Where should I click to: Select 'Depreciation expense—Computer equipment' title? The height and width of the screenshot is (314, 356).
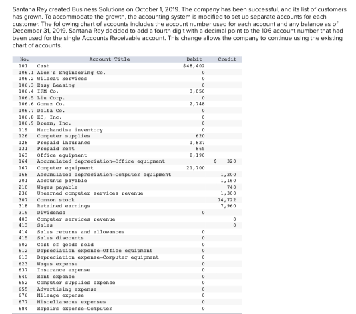(x=98, y=257)
